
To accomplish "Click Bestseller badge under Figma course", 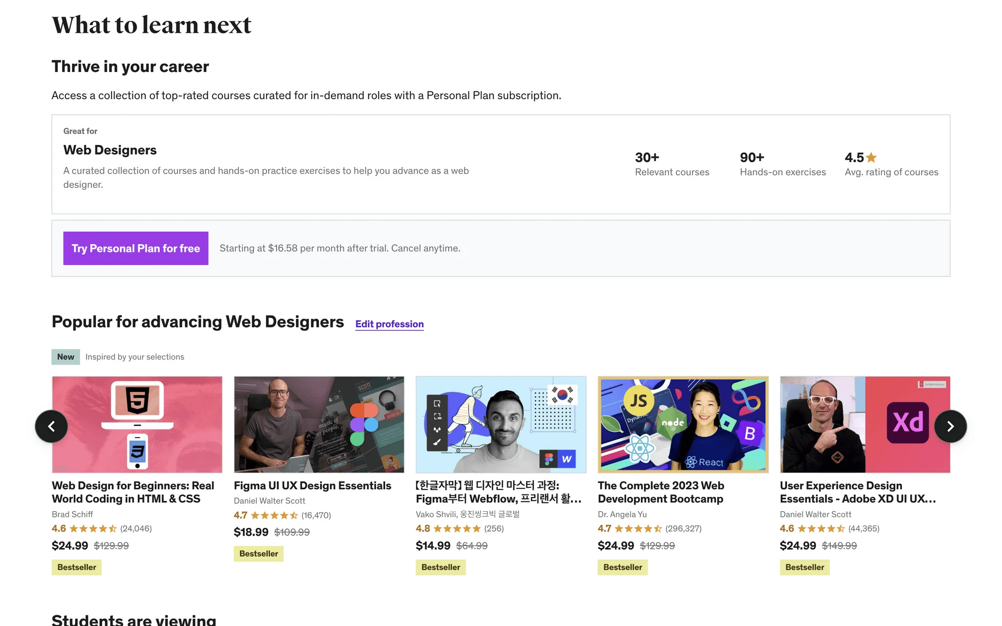I will (258, 553).
